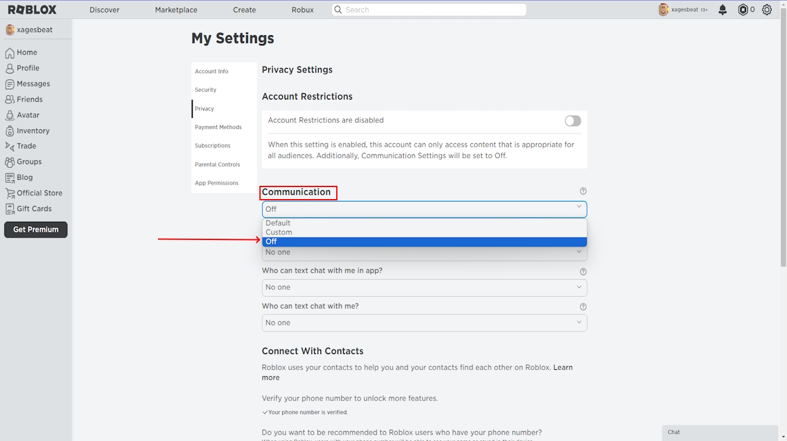Click the Communication help question mark
The image size is (787, 441).
[582, 190]
